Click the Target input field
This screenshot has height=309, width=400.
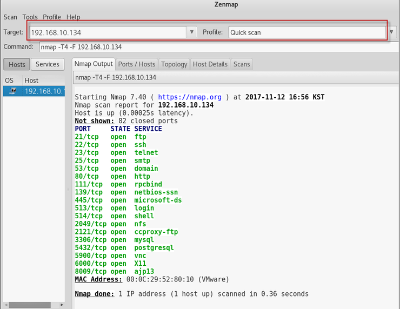point(108,32)
